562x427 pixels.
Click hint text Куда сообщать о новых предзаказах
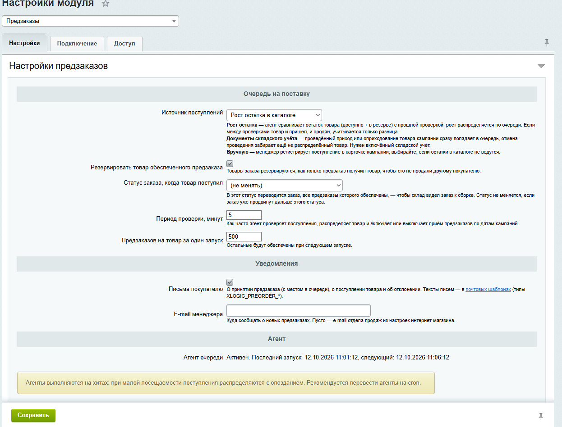click(x=341, y=321)
